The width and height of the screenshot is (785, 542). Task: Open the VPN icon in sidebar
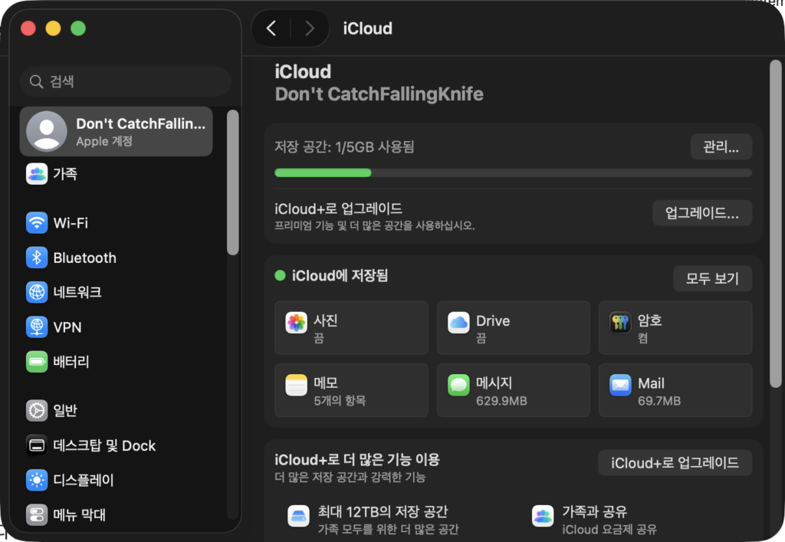point(37,327)
